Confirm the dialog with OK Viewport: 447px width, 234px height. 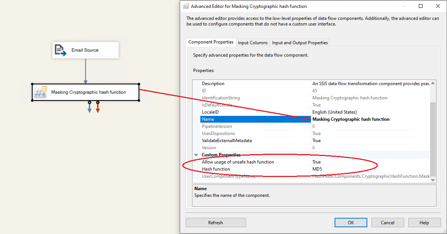[350, 223]
